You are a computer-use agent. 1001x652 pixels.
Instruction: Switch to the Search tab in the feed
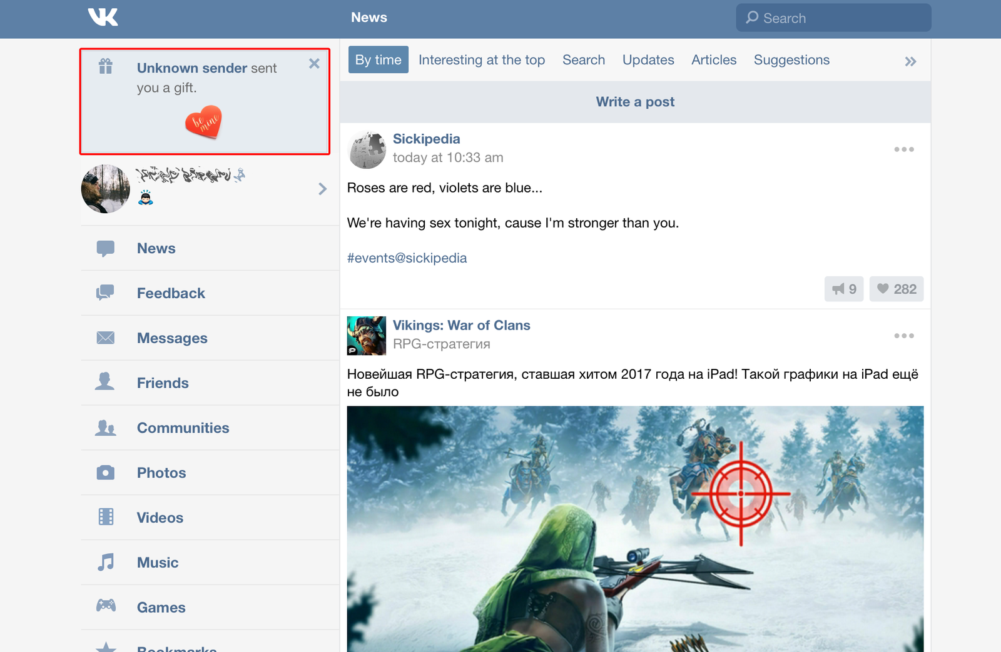[584, 60]
